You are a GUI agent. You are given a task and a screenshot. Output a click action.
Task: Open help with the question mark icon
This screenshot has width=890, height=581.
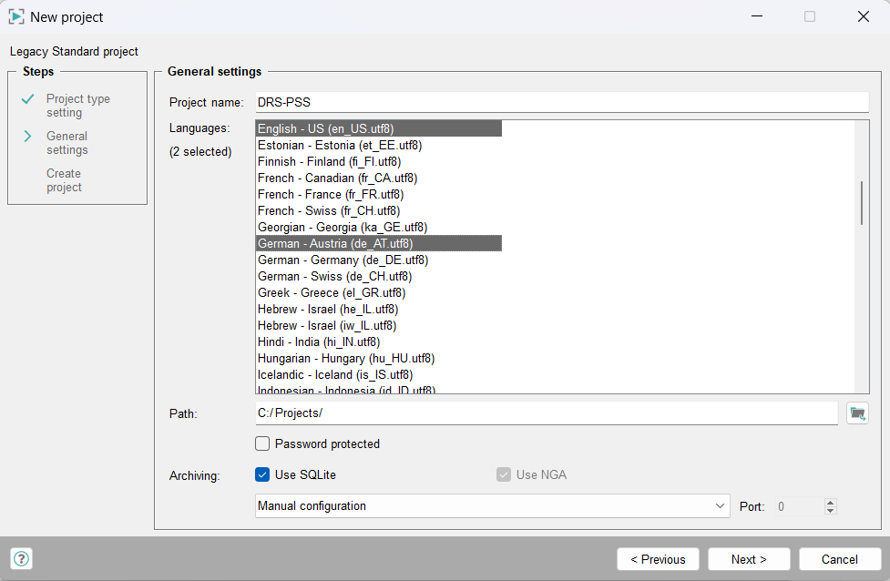coord(22,558)
